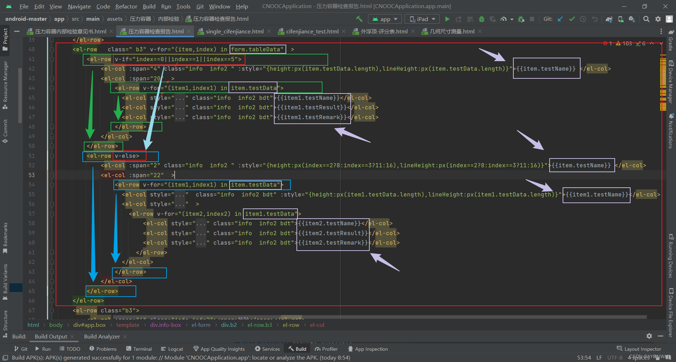Screen dimensions: 676x362
Task: Run the app with green play button
Action: click(447, 19)
